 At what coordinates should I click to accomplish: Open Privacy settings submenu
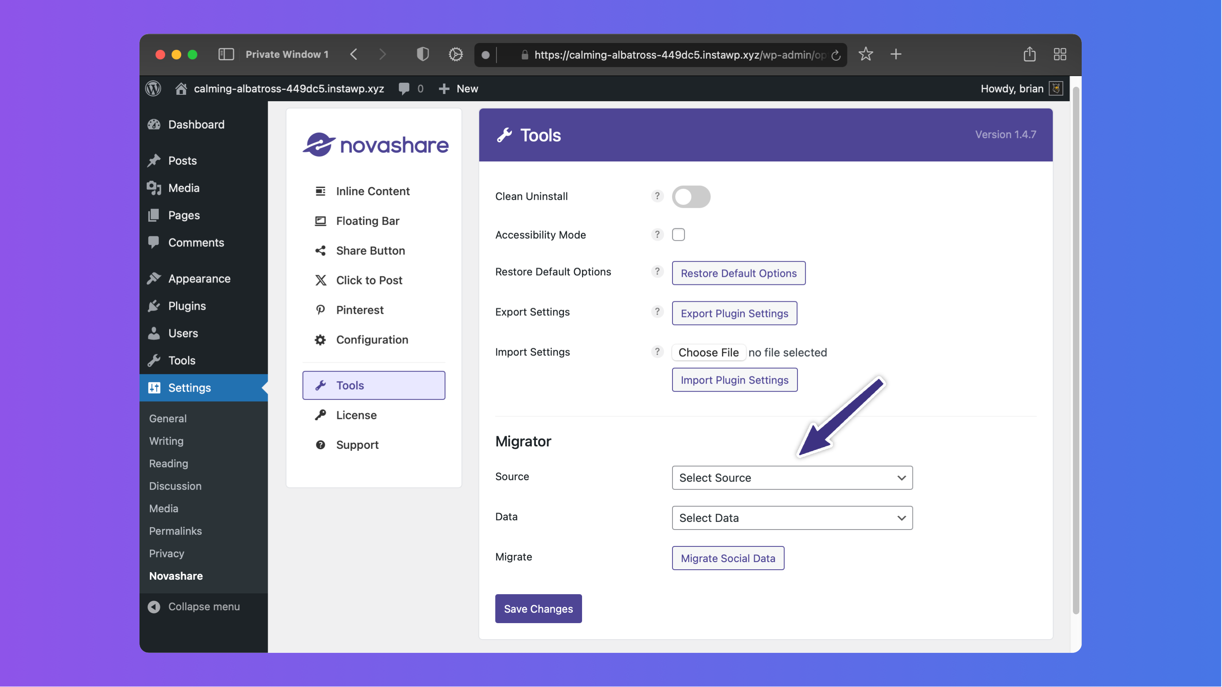[166, 553]
